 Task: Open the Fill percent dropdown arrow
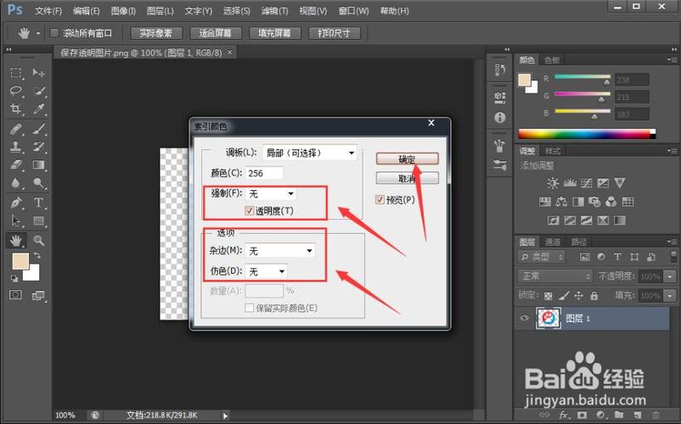tap(670, 296)
